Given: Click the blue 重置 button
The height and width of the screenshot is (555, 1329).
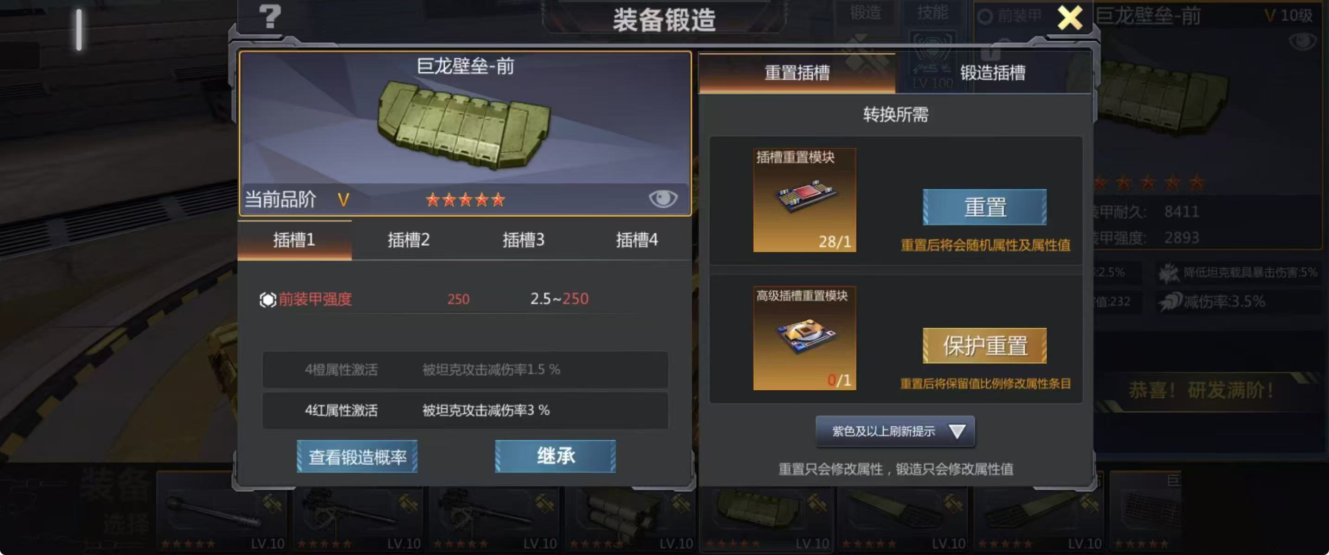Looking at the screenshot, I should tap(984, 207).
